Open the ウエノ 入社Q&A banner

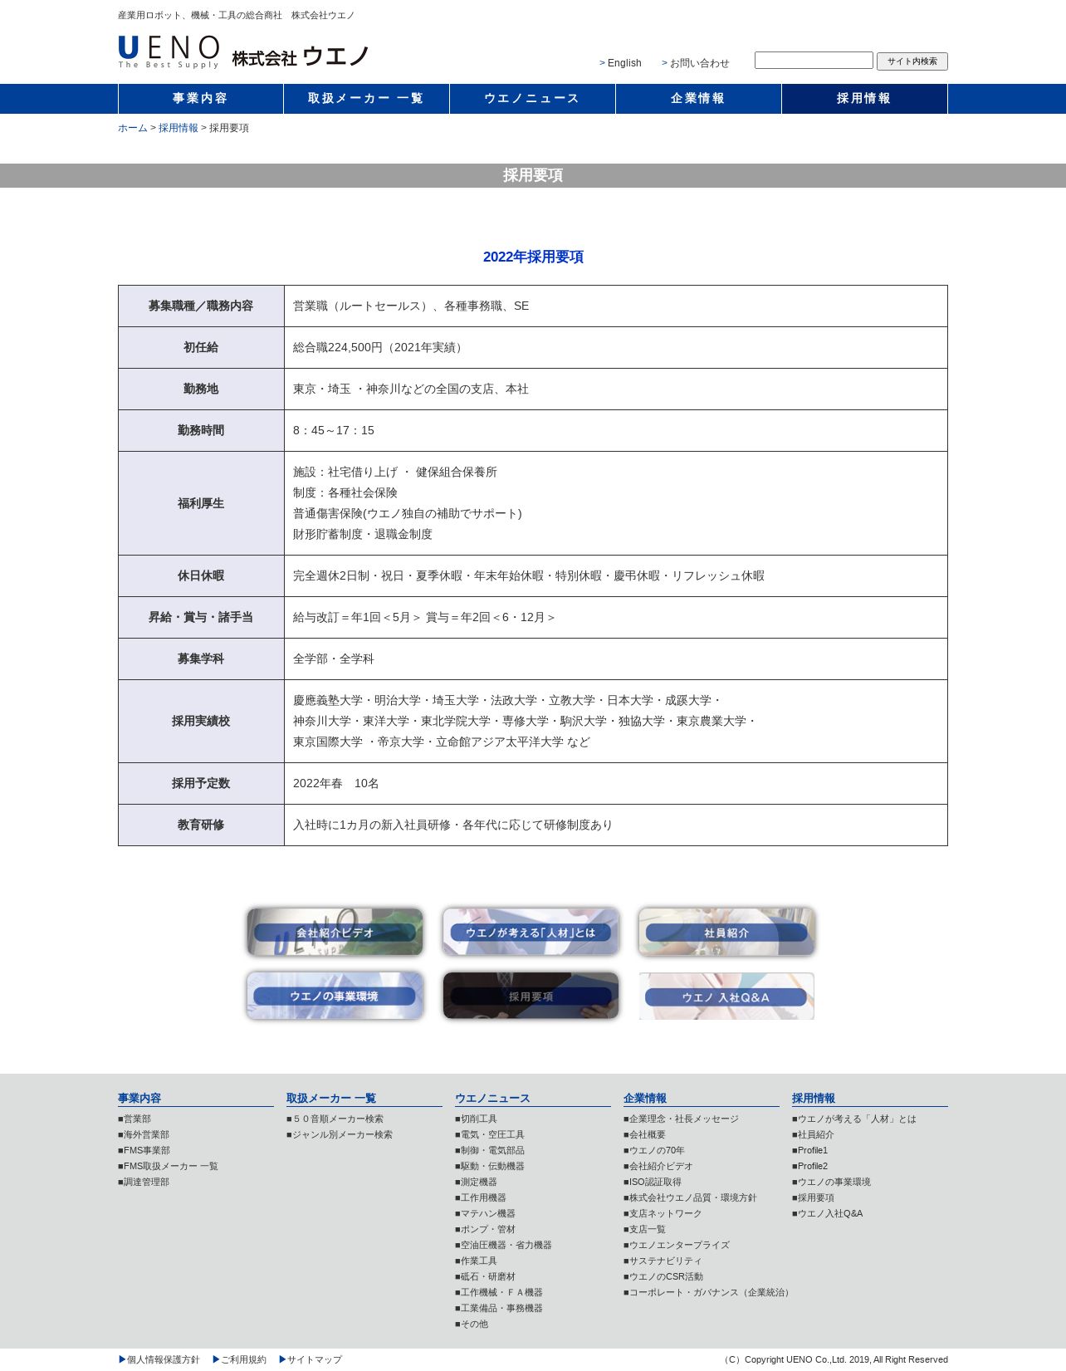pyautogui.click(x=726, y=996)
